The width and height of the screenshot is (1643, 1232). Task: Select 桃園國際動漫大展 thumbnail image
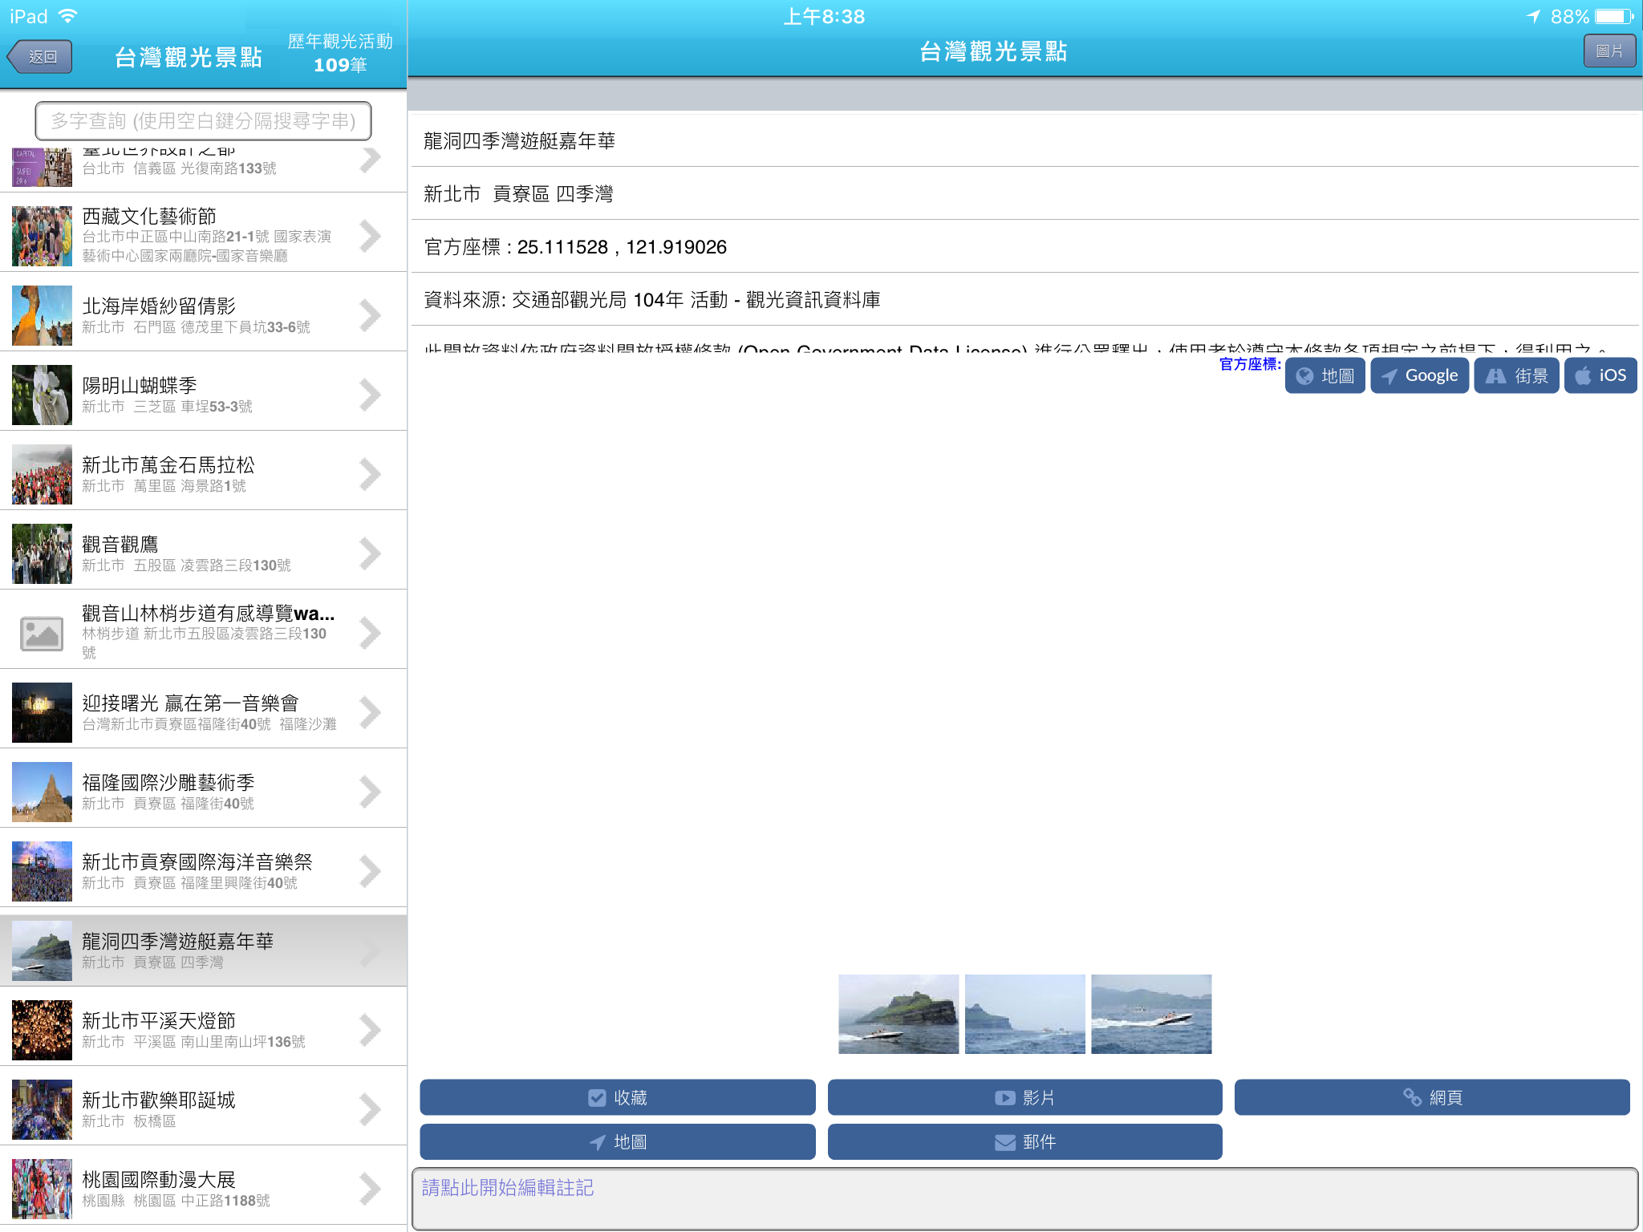[42, 1189]
